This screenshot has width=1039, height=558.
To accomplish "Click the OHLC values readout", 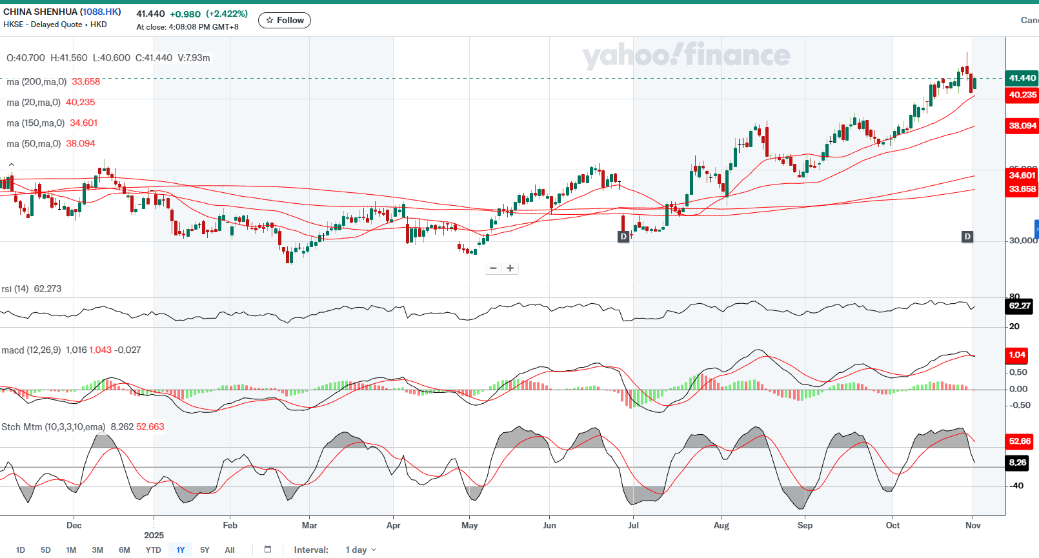I will [x=108, y=58].
